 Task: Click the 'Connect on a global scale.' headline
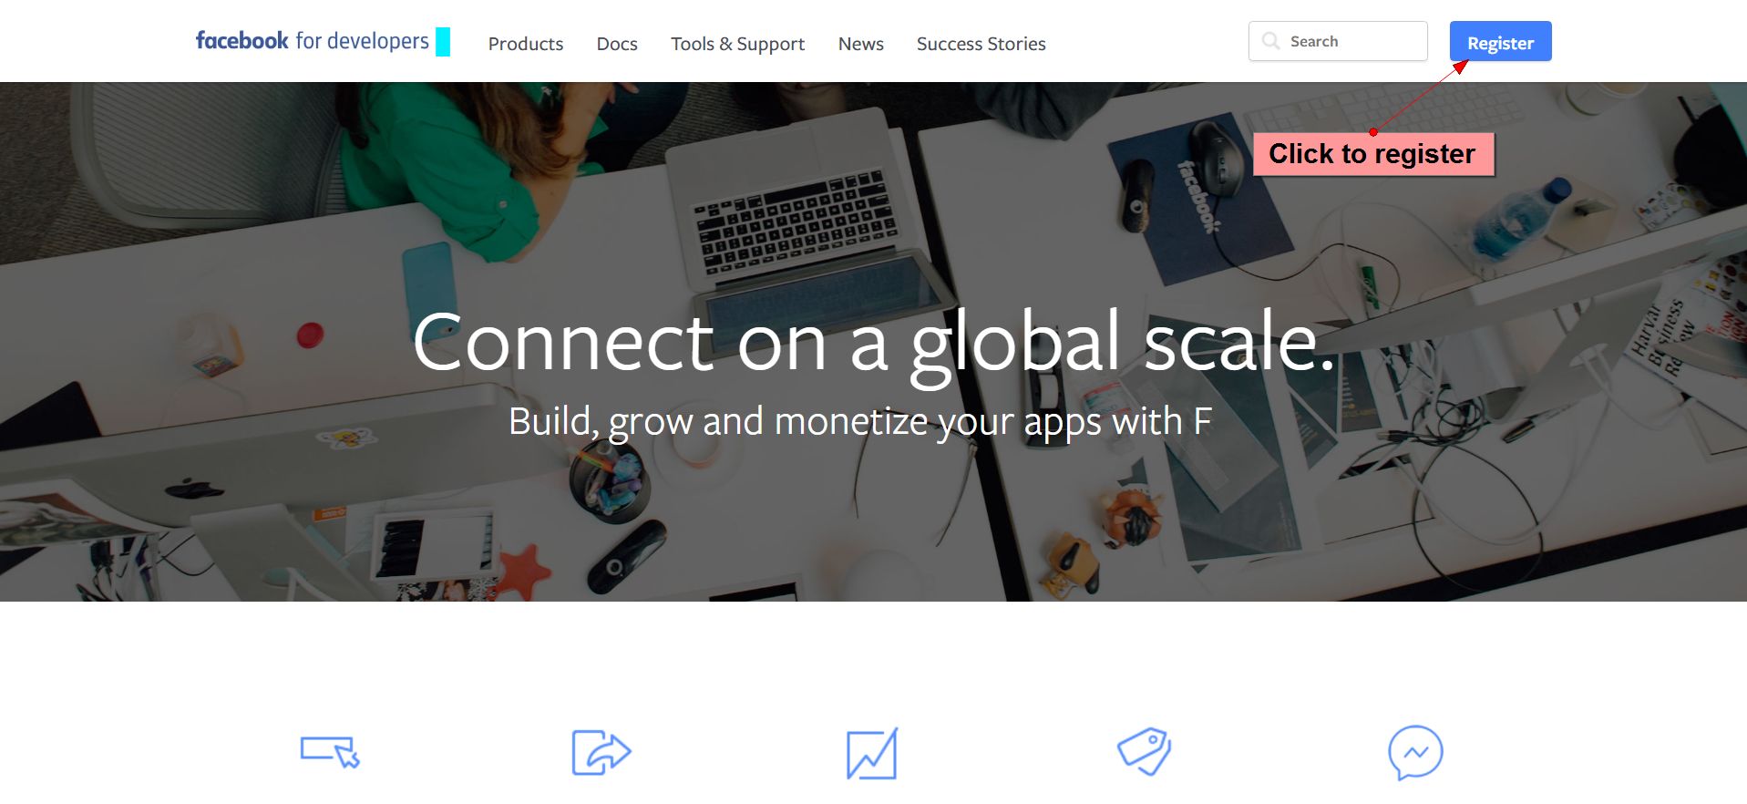pyautogui.click(x=874, y=343)
